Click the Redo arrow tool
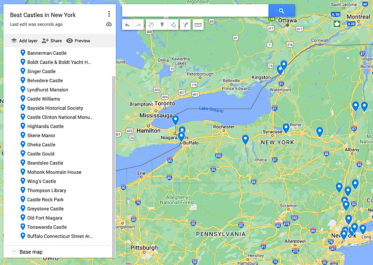This screenshot has width=373, height=265. [138, 25]
